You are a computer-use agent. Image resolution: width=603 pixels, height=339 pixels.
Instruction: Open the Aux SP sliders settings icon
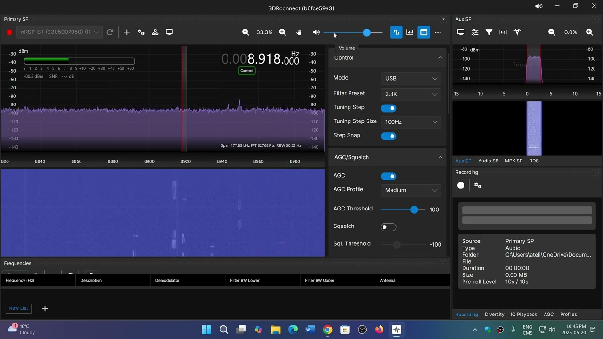475,32
